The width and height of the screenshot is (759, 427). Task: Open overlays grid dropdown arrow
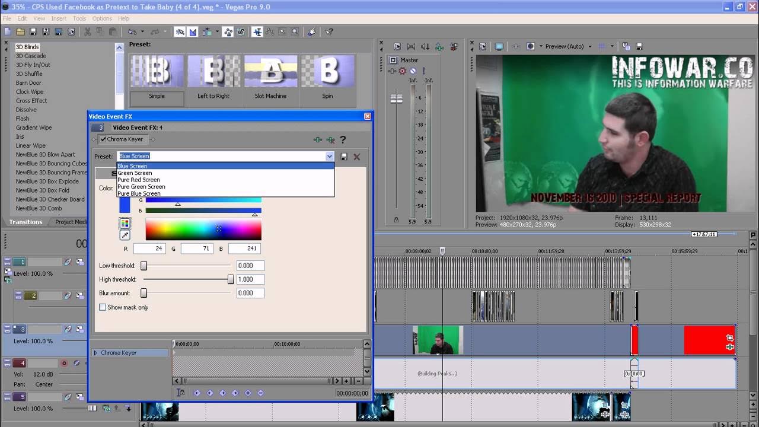coord(612,46)
